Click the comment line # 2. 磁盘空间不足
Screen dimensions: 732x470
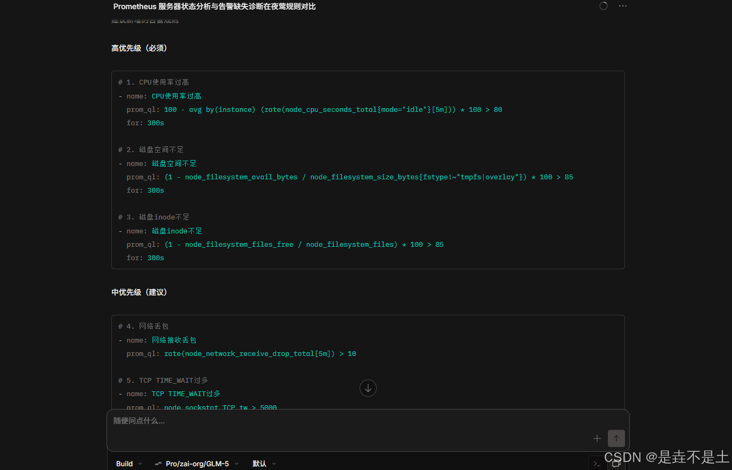point(151,150)
